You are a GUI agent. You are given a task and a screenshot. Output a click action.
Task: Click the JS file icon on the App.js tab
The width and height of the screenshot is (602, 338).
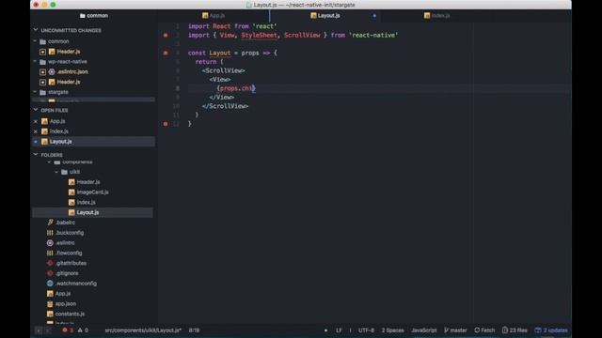205,16
